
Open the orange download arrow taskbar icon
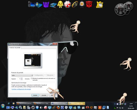(x=100, y=108)
